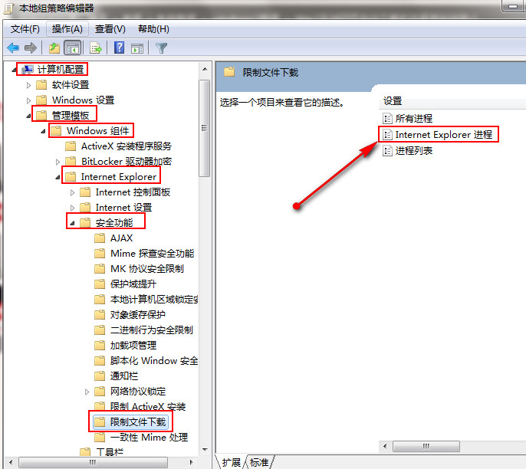Screen dimensions: 526x469
Task: Click the Internet Explorer 进程 setting icon
Action: click(387, 135)
